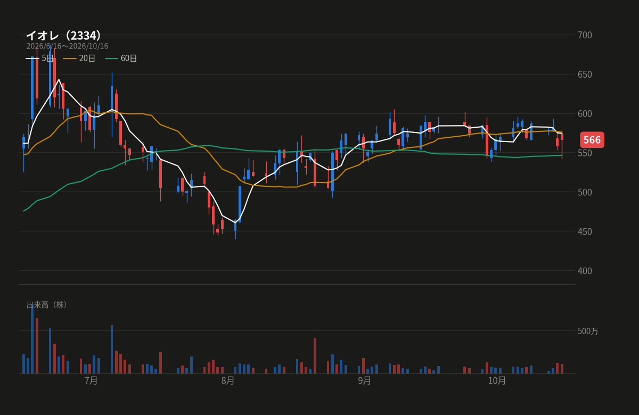639x415 pixels.
Task: Click the 500 price axis label
Action: coord(585,192)
